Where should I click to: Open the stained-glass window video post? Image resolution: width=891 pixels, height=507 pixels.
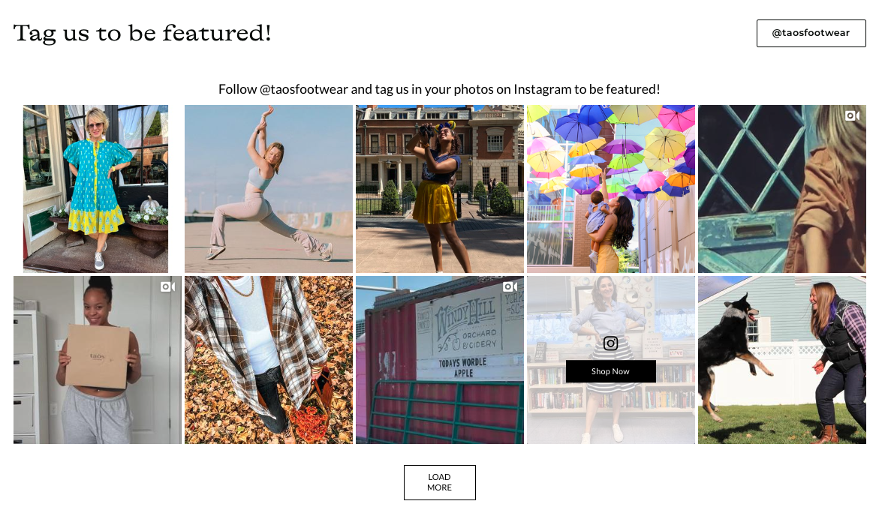(782, 189)
